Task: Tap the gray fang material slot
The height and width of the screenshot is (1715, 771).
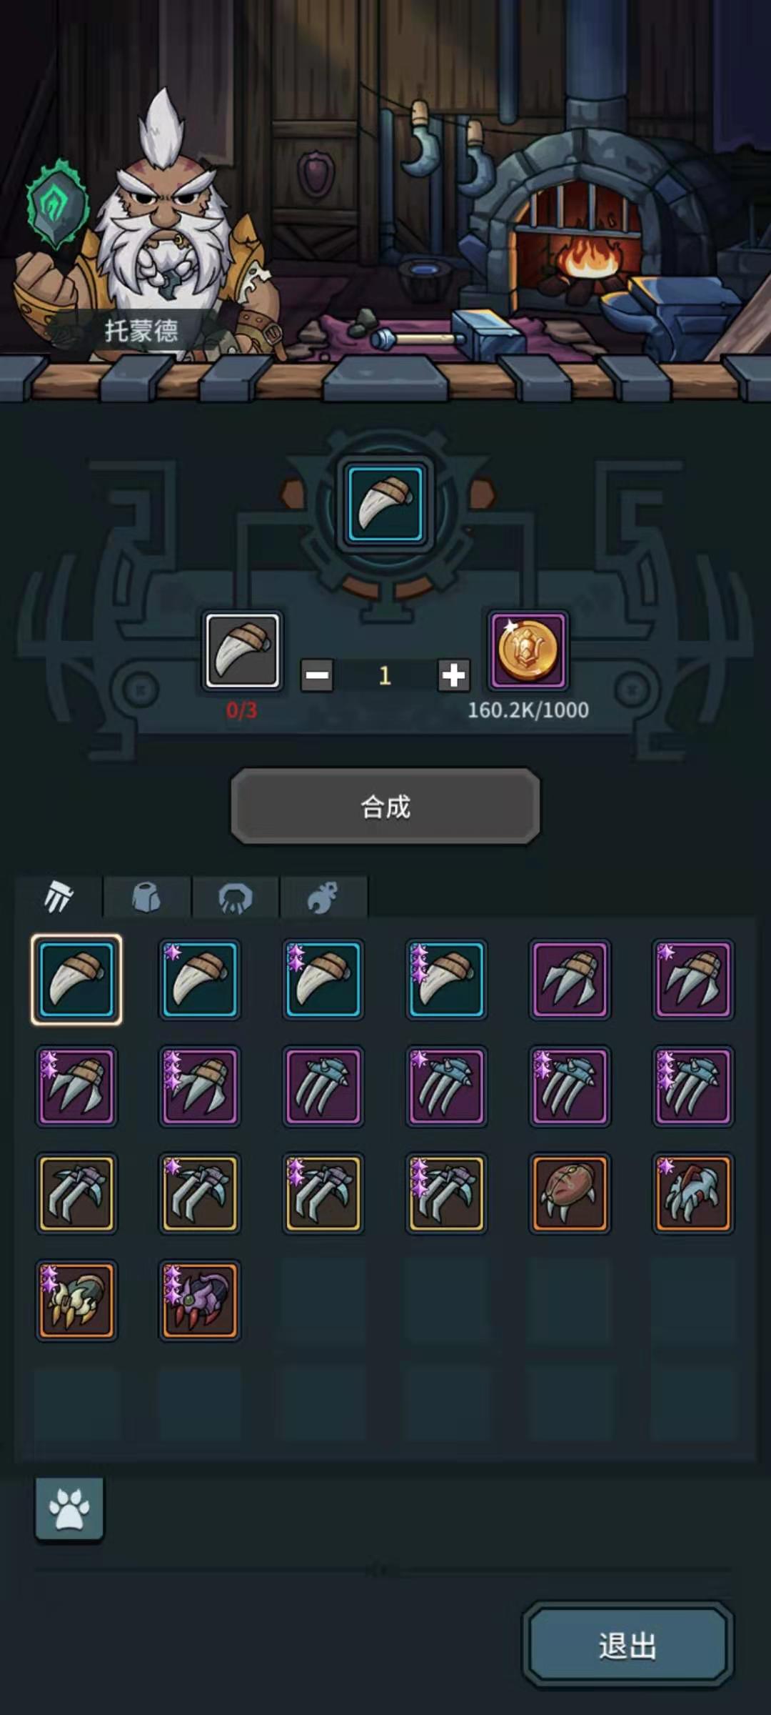Action: [242, 650]
